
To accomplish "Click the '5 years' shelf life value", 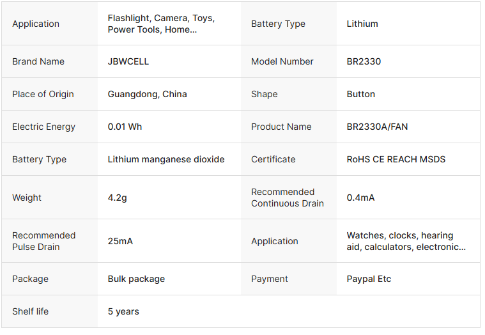I will coord(123,311).
